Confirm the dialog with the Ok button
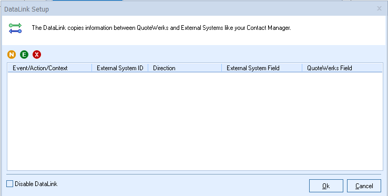The height and width of the screenshot is (196, 388). pos(326,186)
